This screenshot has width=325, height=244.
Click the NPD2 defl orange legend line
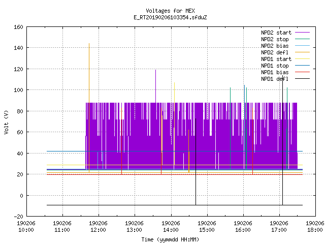coord(303,52)
